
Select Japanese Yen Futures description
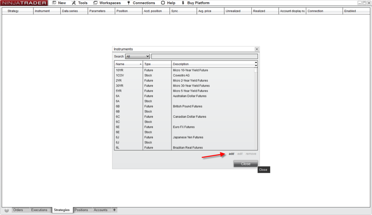tap(188, 137)
